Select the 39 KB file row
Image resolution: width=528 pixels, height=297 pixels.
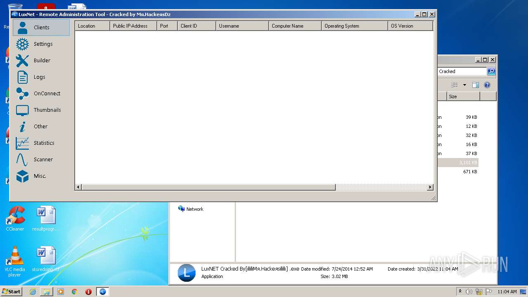(x=458, y=117)
